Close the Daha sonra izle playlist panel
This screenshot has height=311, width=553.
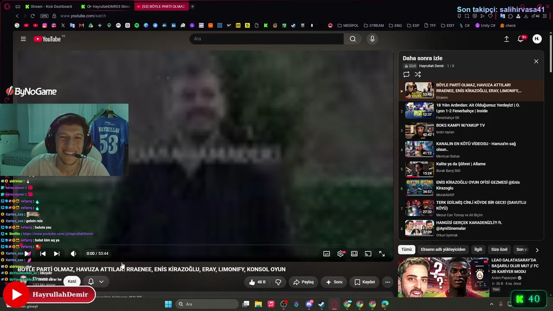[536, 61]
